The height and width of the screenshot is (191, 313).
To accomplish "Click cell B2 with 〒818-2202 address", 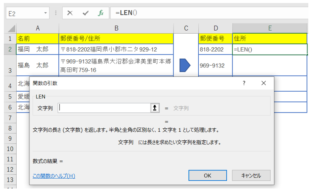I will pyautogui.click(x=116, y=49).
